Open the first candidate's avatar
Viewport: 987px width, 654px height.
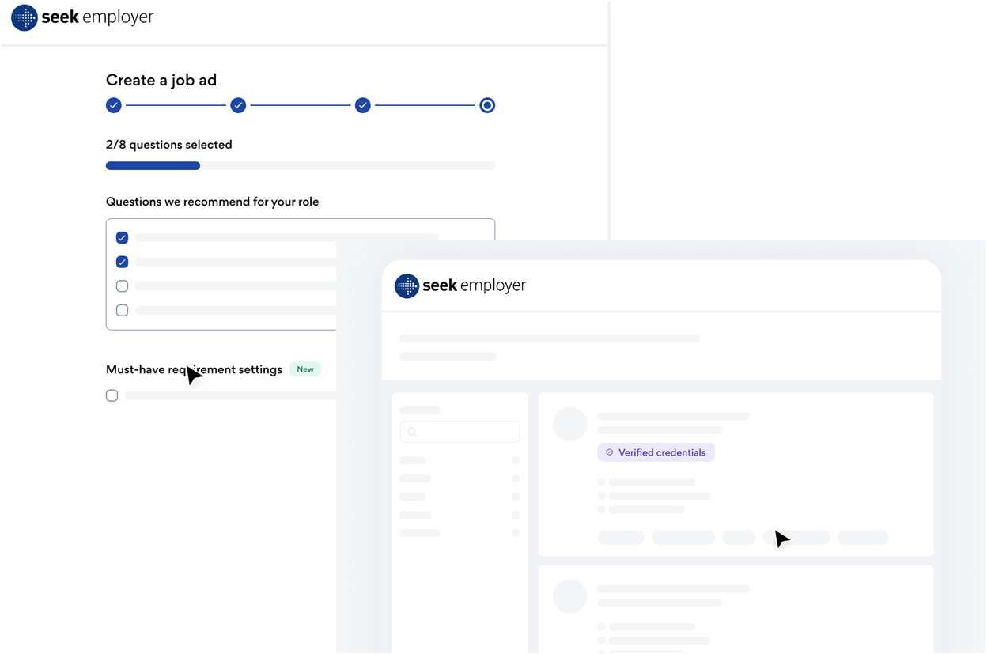tap(569, 424)
